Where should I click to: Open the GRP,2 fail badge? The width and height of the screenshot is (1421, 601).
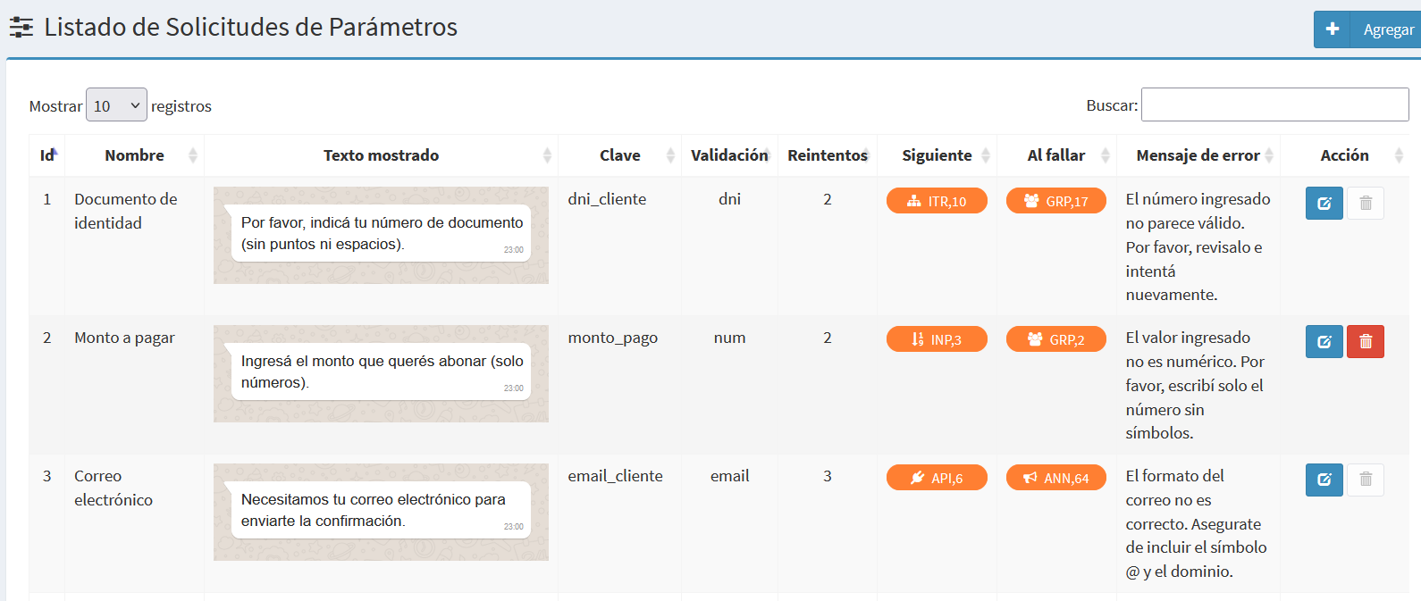click(1056, 339)
